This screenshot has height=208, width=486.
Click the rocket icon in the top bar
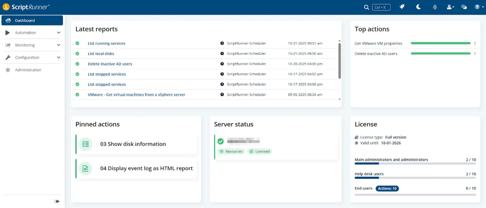402,7
